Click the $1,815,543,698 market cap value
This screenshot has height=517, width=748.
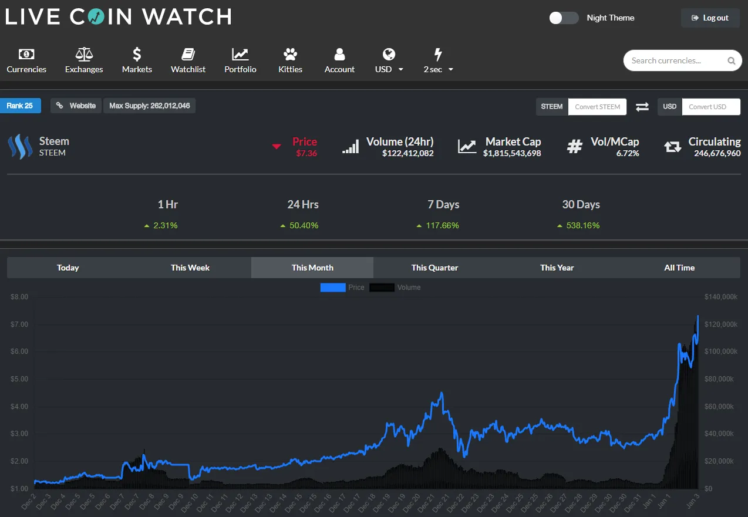pos(512,153)
